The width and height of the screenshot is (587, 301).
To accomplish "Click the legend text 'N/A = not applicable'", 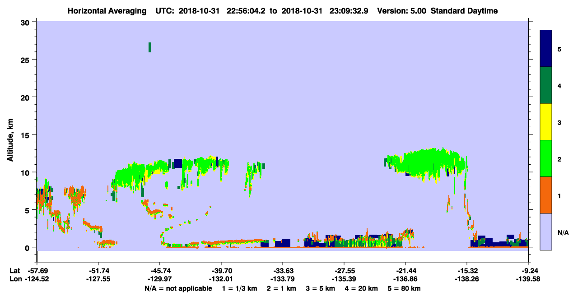I will pos(178,288).
